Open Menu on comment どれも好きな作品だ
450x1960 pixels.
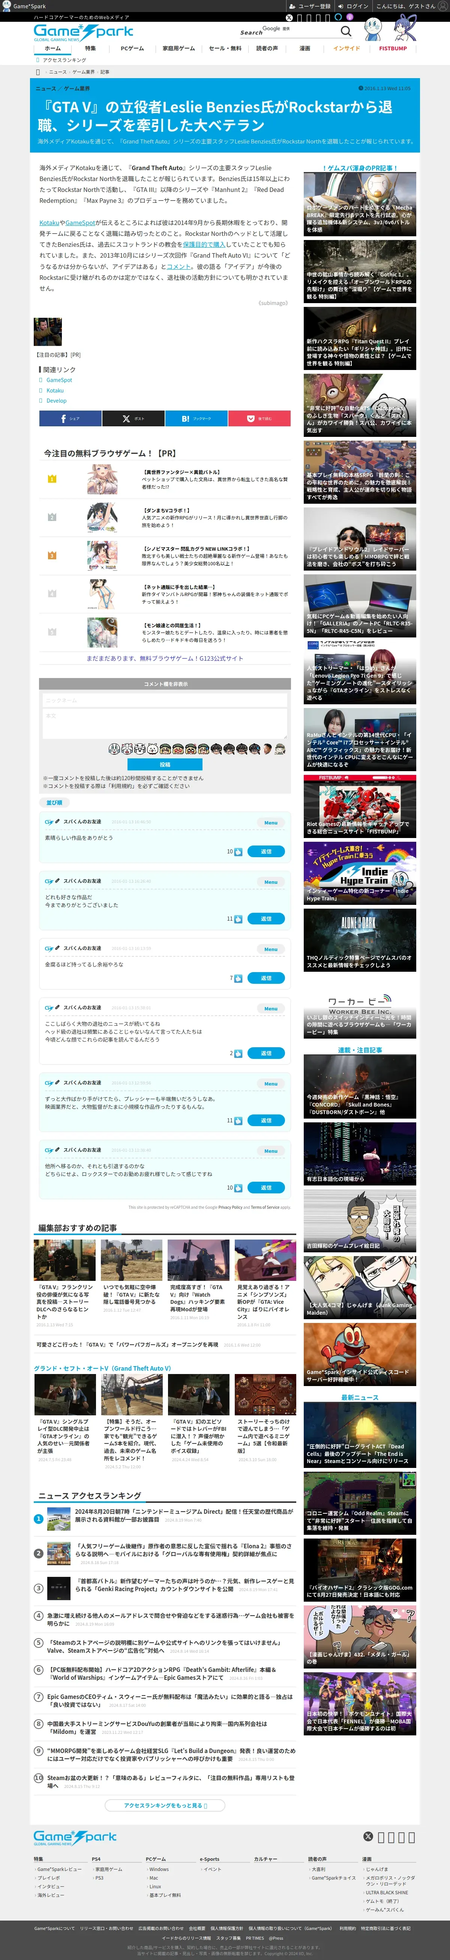coord(271,882)
